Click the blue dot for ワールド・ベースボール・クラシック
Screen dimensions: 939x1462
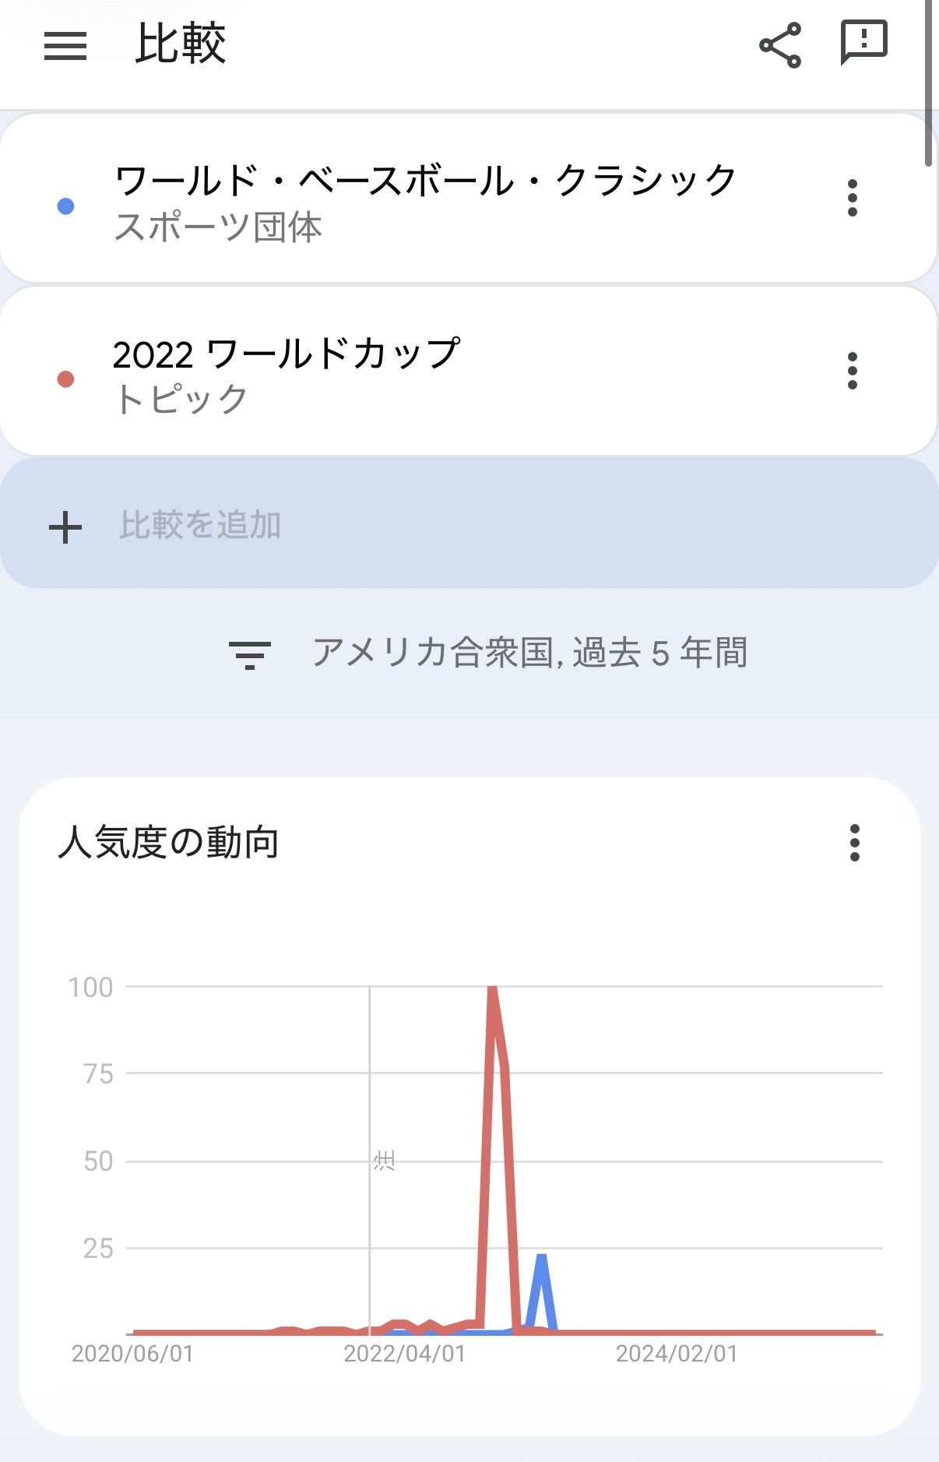66,206
